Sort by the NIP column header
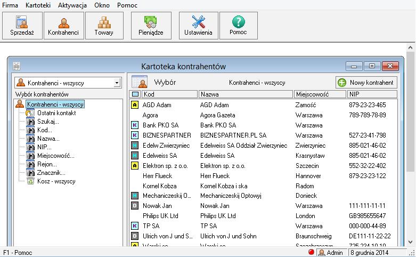This screenshot has width=416, height=257. [x=372, y=94]
